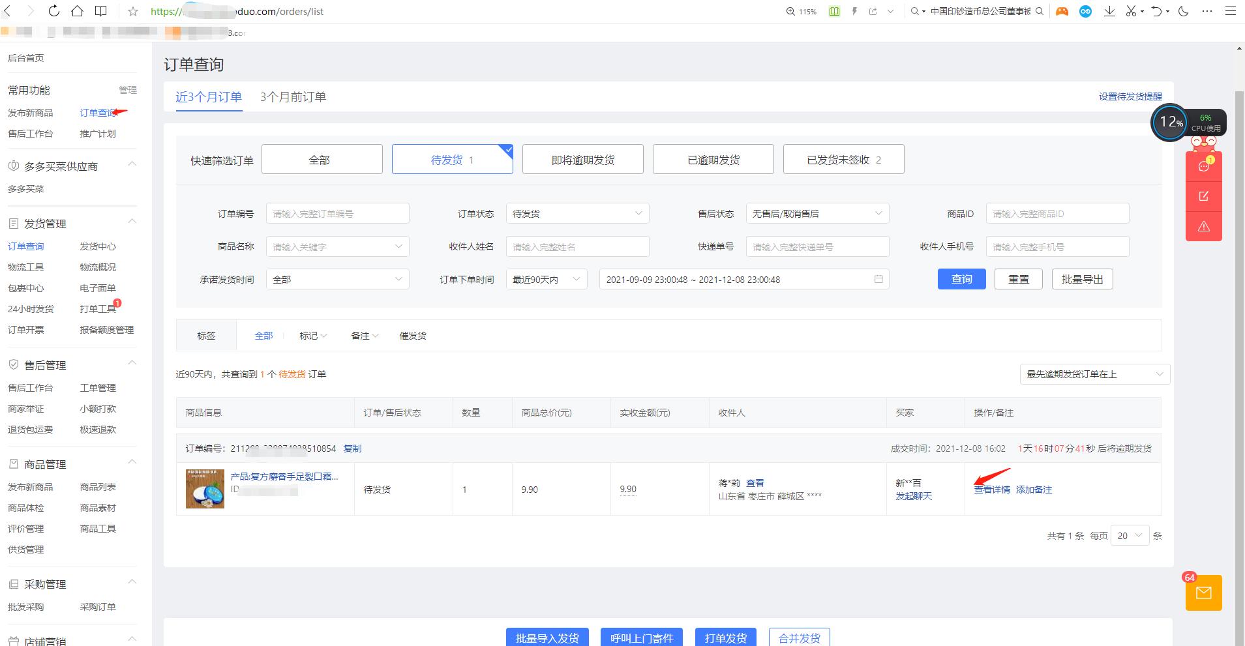Click the screenshot scissors icon in toolbar
This screenshot has height=646, width=1245.
1130,11
